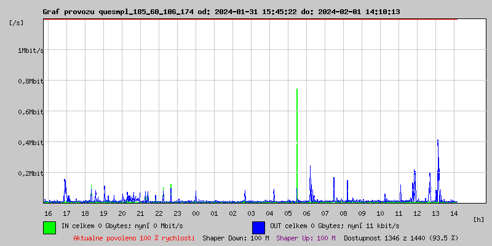Click the 1Mbit/s y-axis label
This screenshot has height=246, width=492.
click(31, 50)
